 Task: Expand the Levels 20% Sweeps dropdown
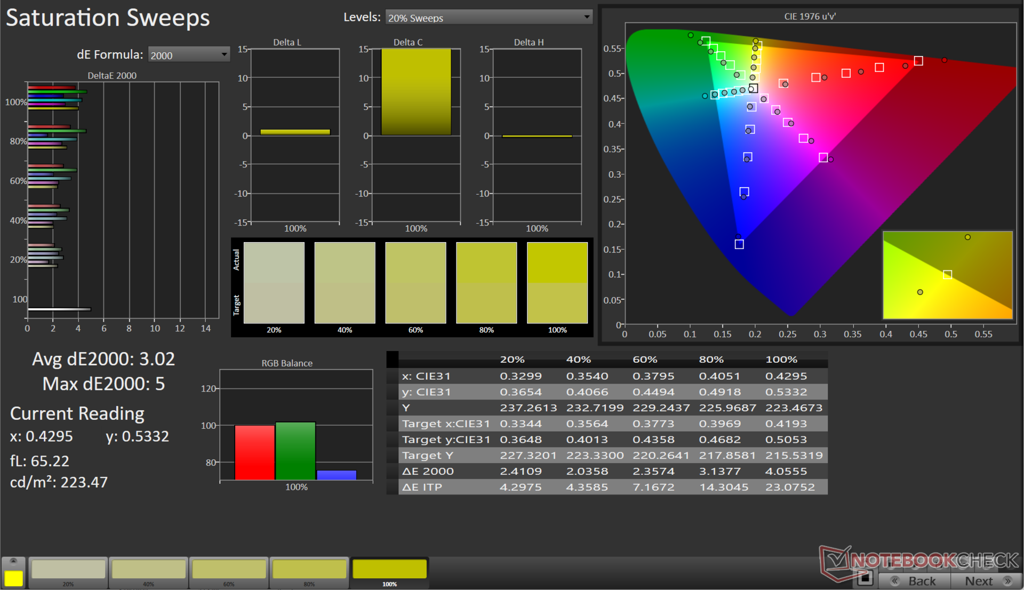[x=489, y=18]
